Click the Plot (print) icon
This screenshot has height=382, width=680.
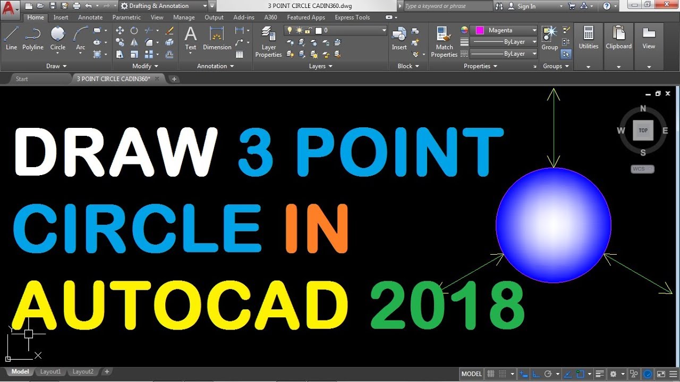(76, 6)
